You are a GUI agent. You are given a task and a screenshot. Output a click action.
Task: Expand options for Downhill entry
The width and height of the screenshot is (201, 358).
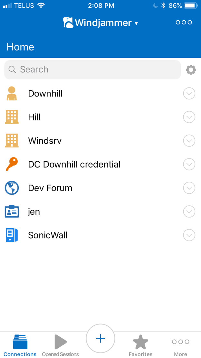[x=189, y=94]
